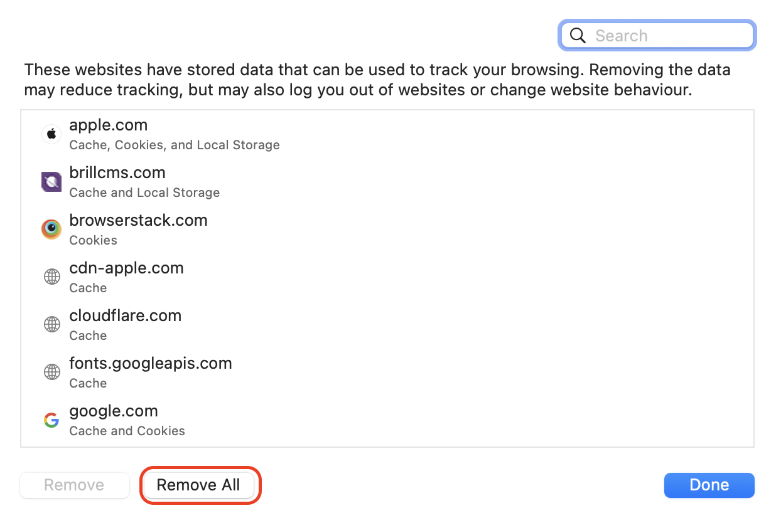Image resolution: width=776 pixels, height=518 pixels.
Task: Click the Apple icon beside apple.com
Action: pos(51,134)
